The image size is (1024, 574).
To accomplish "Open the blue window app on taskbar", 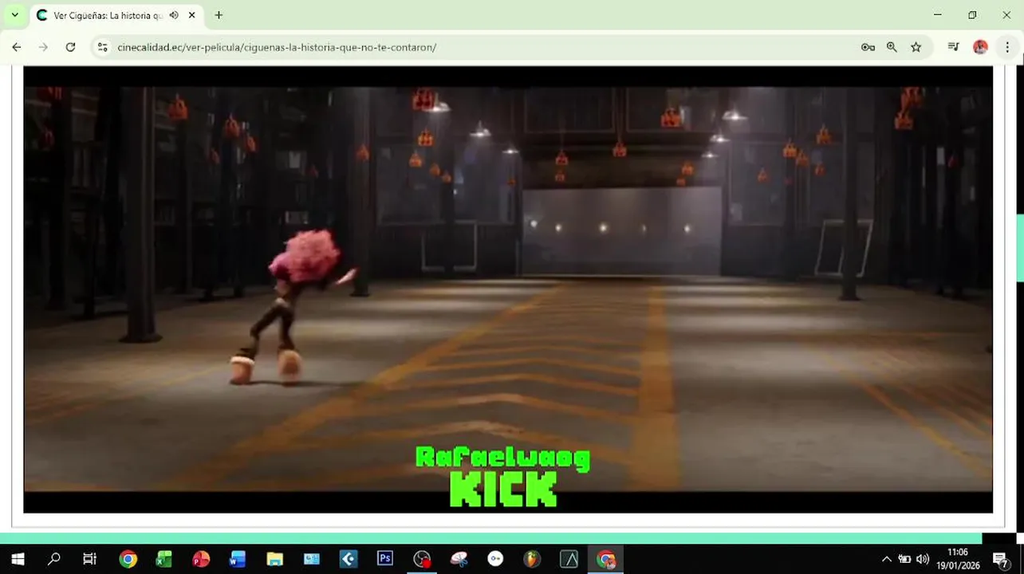I will click(x=312, y=559).
